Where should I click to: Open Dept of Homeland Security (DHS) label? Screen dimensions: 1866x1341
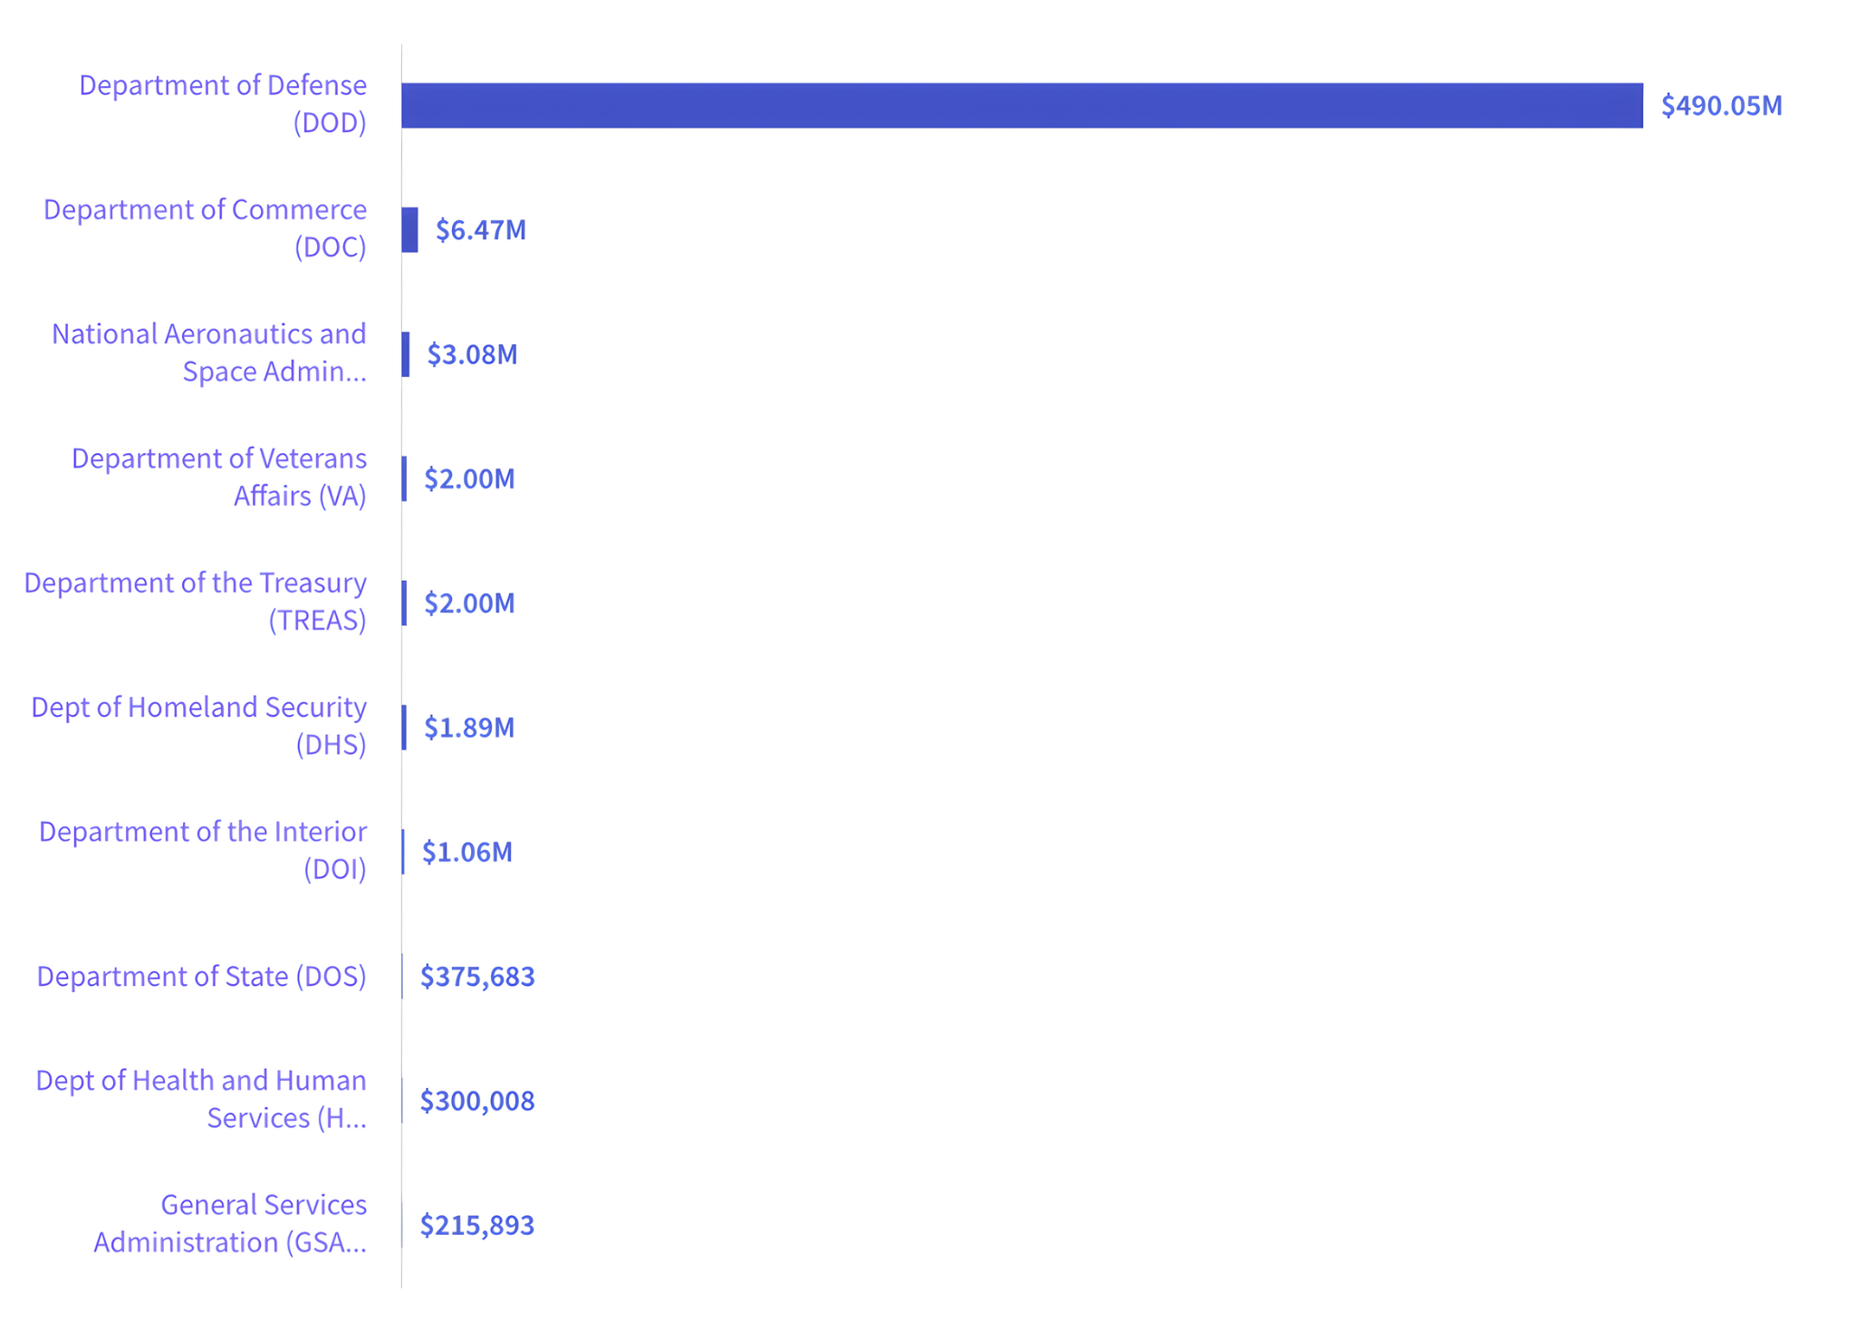coord(199,725)
